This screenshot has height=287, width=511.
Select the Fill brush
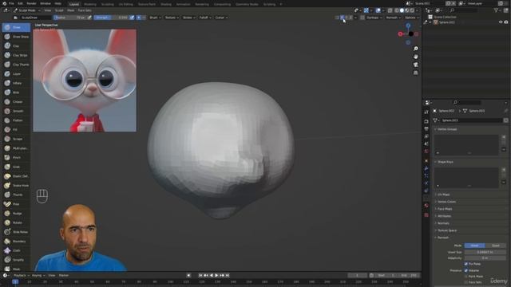click(16, 129)
